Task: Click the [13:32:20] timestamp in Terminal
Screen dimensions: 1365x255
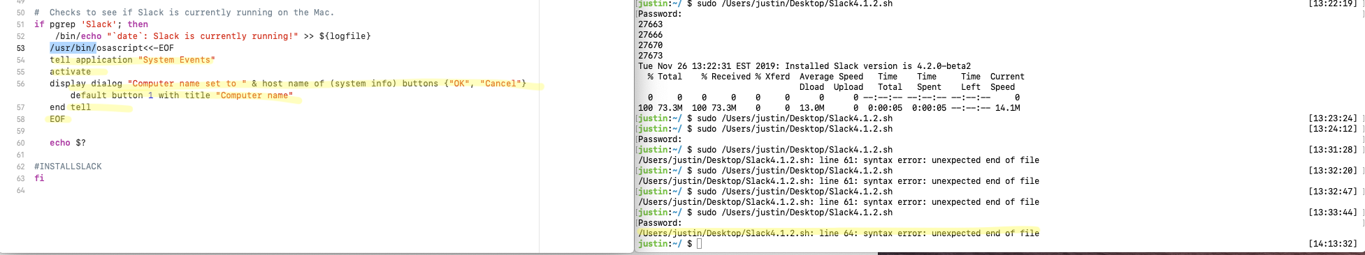Action: (x=1332, y=171)
